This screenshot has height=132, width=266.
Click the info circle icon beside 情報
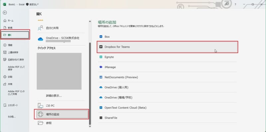[x=5, y=45]
